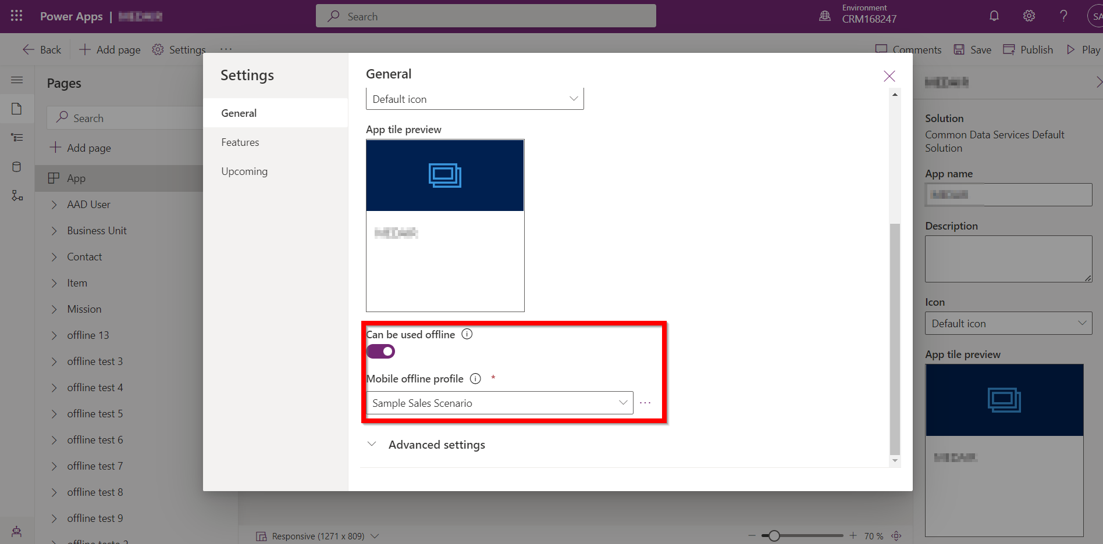Click Add page in the Pages panel

pos(80,148)
